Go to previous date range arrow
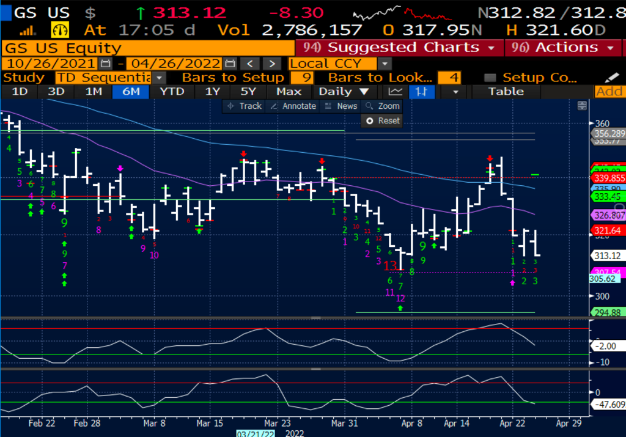Screen dimensions: 626x437 (x=250, y=64)
